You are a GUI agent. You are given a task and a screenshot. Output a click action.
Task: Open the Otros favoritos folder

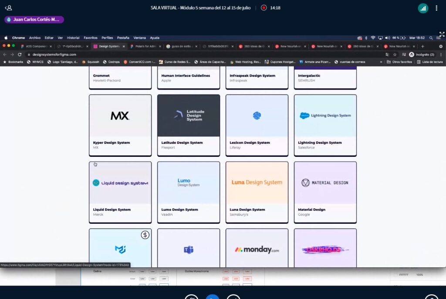399,62
